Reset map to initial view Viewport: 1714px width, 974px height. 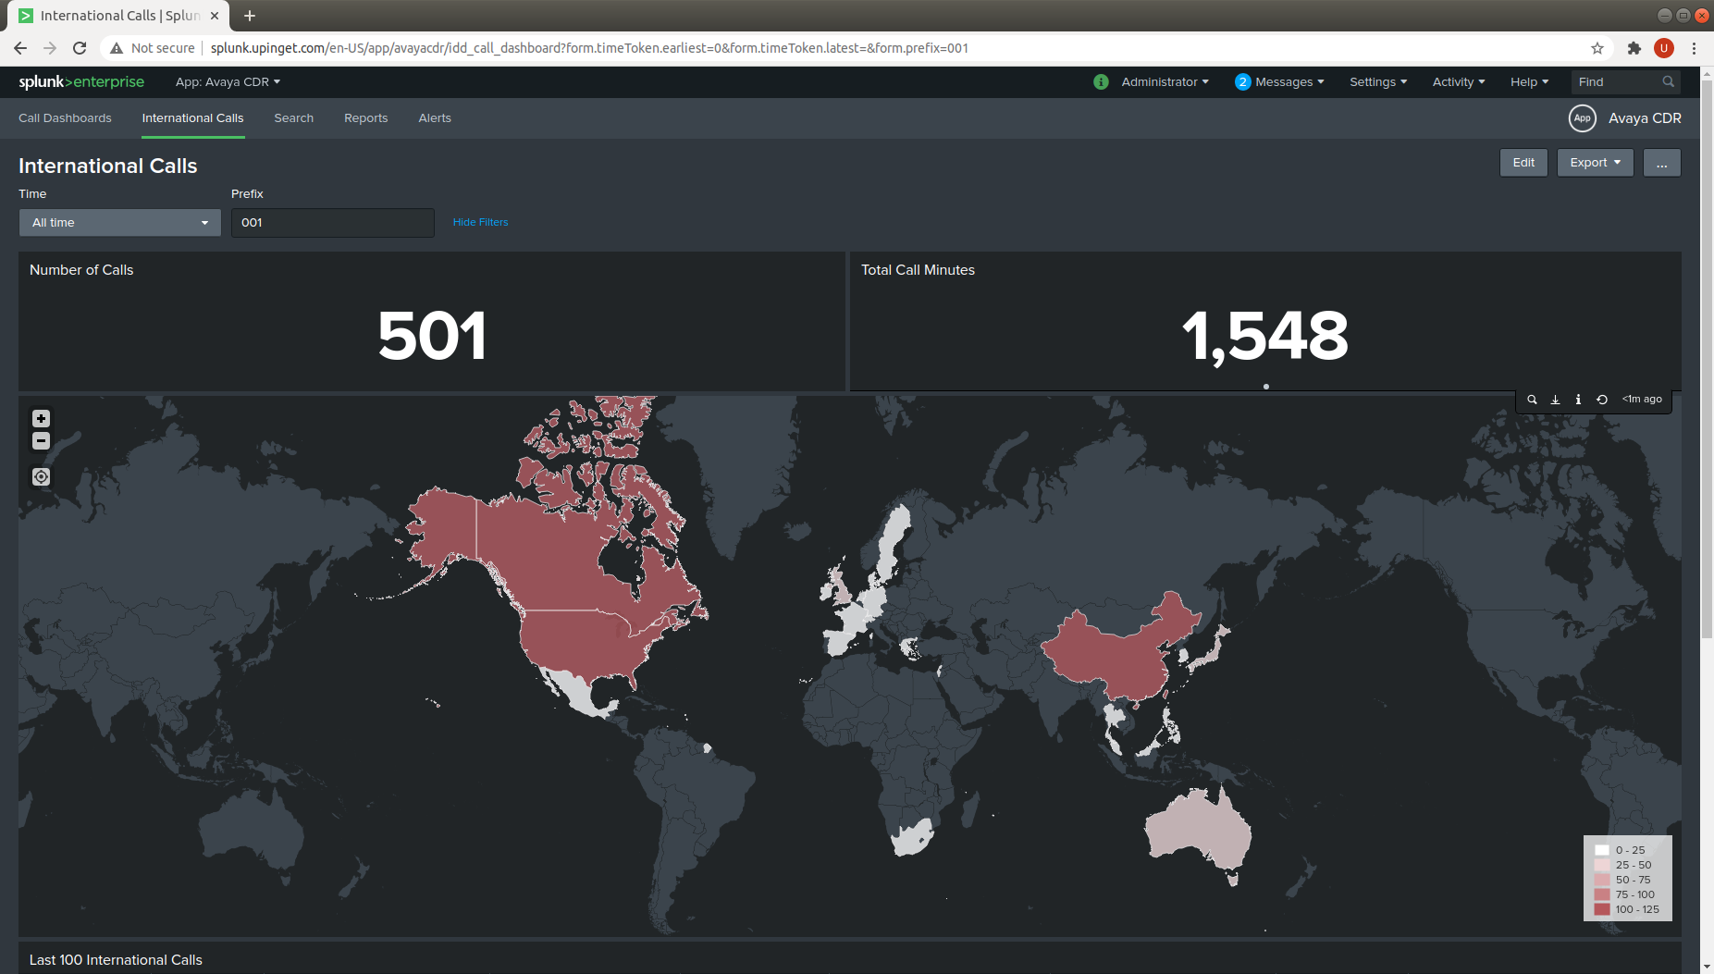tap(41, 476)
